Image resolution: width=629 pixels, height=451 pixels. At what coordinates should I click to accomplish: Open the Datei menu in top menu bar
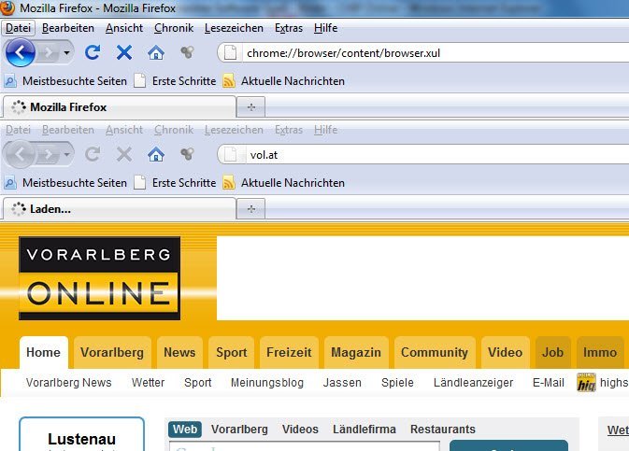coord(19,28)
